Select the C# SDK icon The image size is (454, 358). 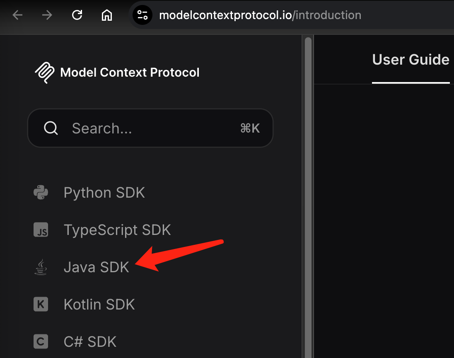[x=41, y=341]
